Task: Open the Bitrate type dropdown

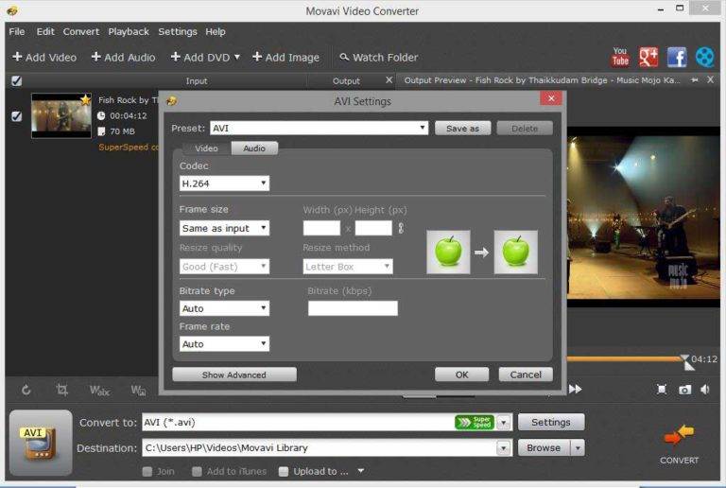Action: (x=224, y=308)
